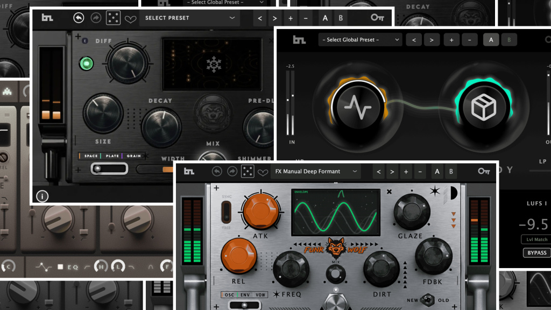
Task: Select B state in Funk Wolf
Action: tap(451, 172)
